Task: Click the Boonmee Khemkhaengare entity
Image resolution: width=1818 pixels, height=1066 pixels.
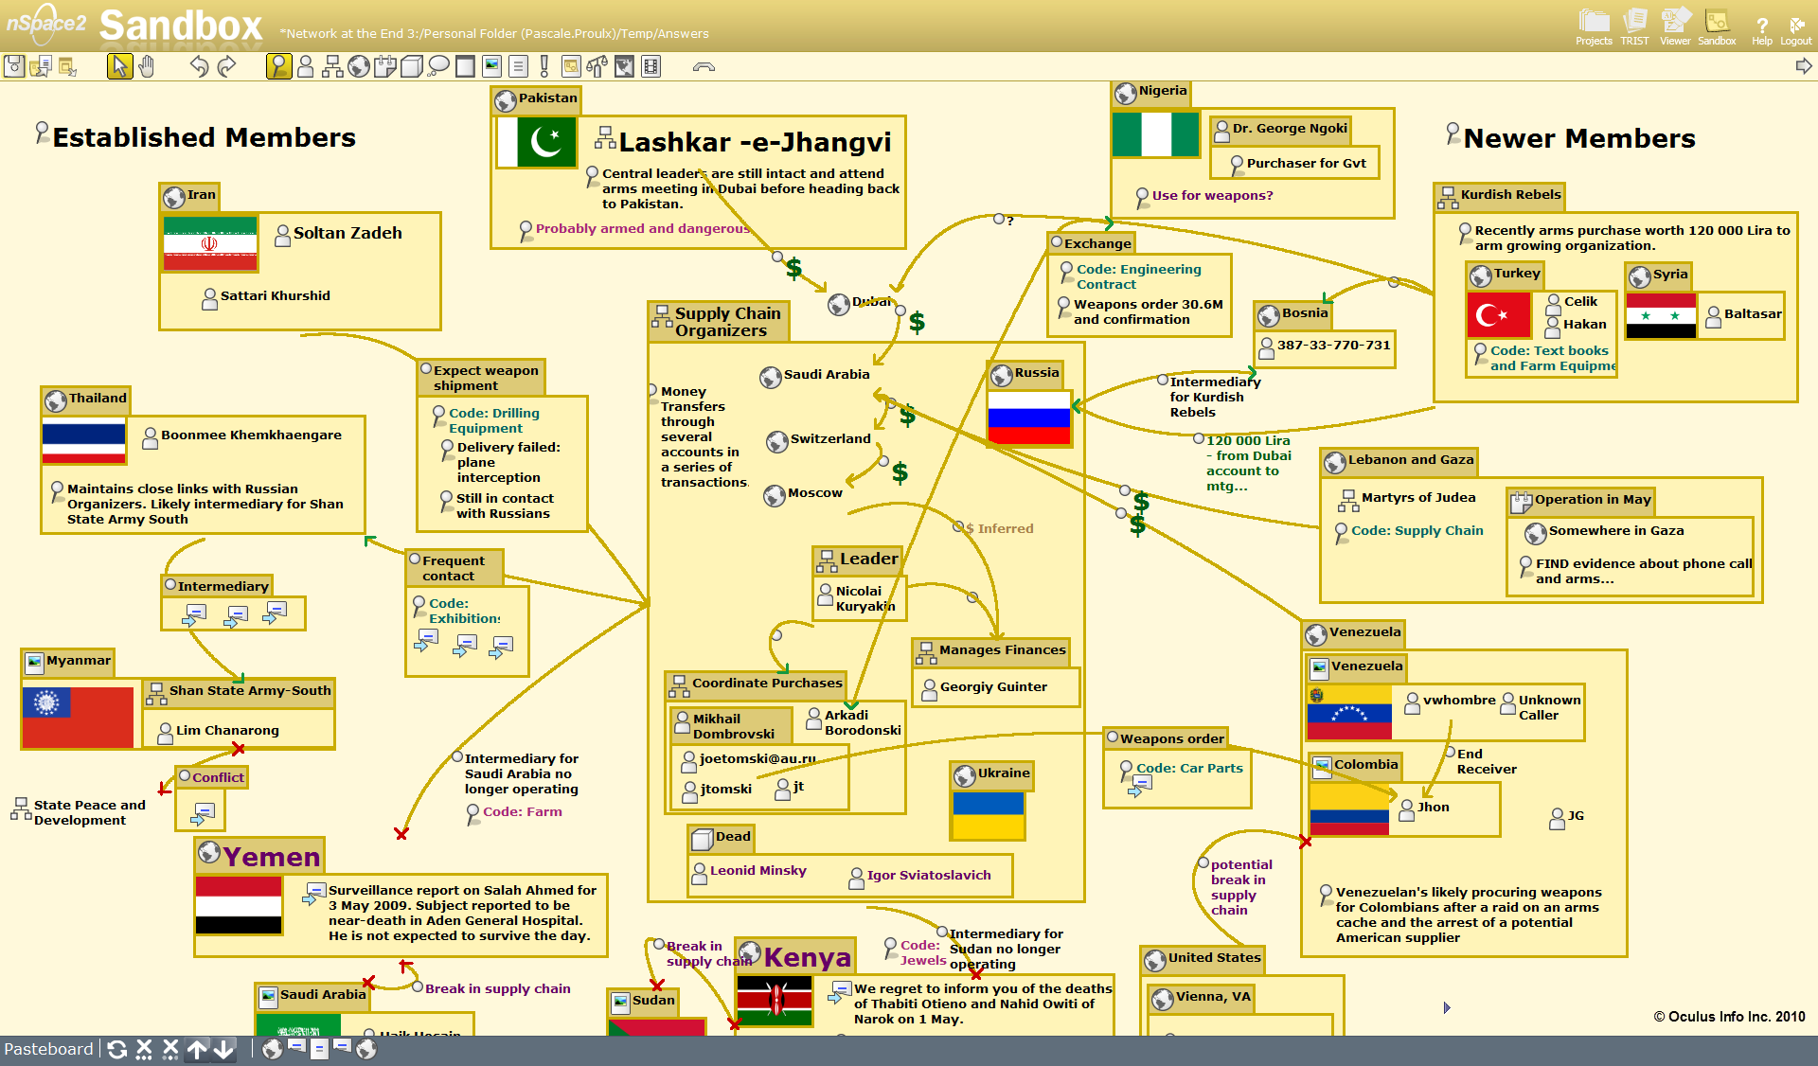Action: click(x=242, y=435)
